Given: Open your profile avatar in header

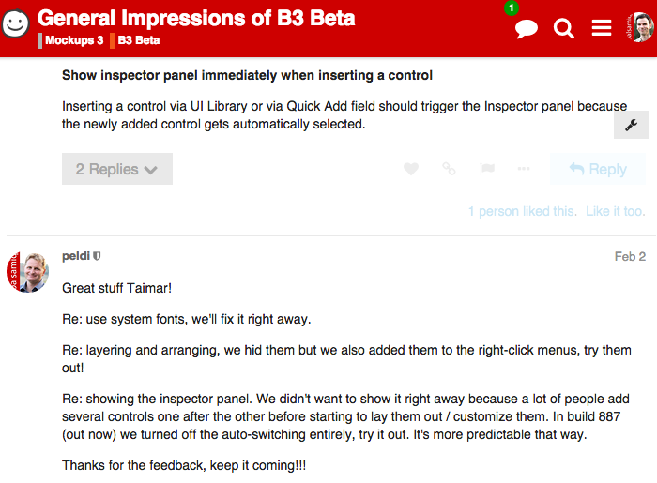Looking at the screenshot, I should coord(639,27).
